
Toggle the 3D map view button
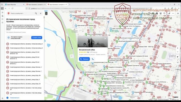(178, 62)
